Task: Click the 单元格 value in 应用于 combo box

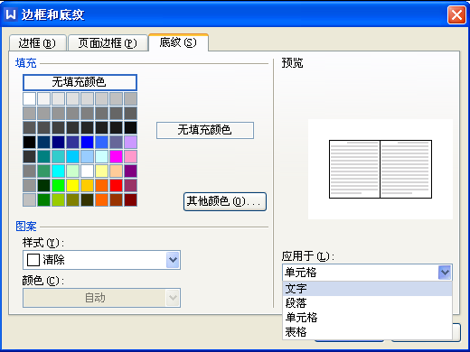Action: pyautogui.click(x=367, y=273)
